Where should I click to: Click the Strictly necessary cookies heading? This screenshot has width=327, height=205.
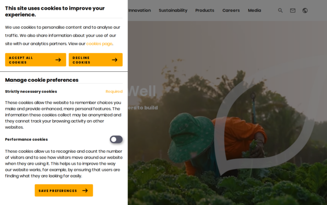(31, 91)
